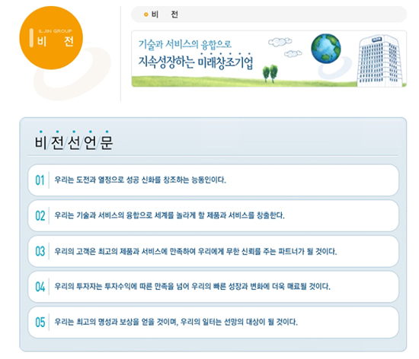Click the globe illustration in banner

coord(326,48)
